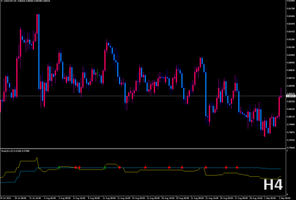Click the 0.80235 price scale label
This screenshot has width=296, height=200.
click(x=291, y=109)
